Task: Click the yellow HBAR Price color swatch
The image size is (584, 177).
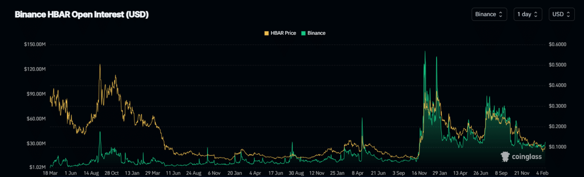Action: click(266, 33)
